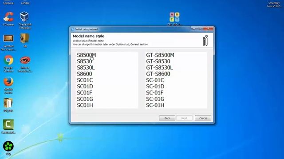Viewport: 284px width, 159px height.
Task: Select S8530 in the left style list
Action: [84, 61]
